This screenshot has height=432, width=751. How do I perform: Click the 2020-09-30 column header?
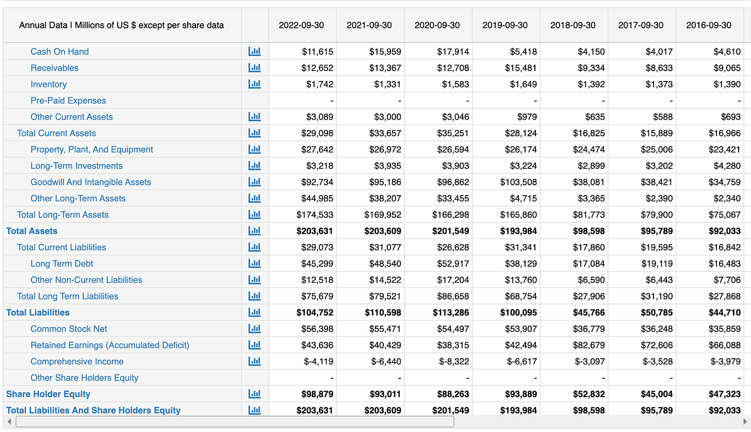438,25
